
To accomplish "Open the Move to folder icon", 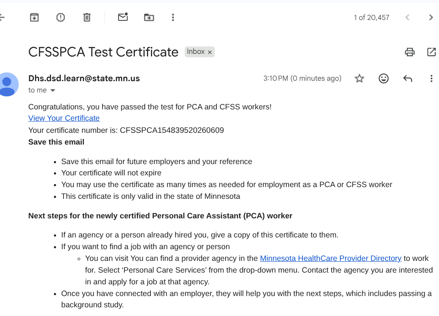I will pyautogui.click(x=149, y=17).
